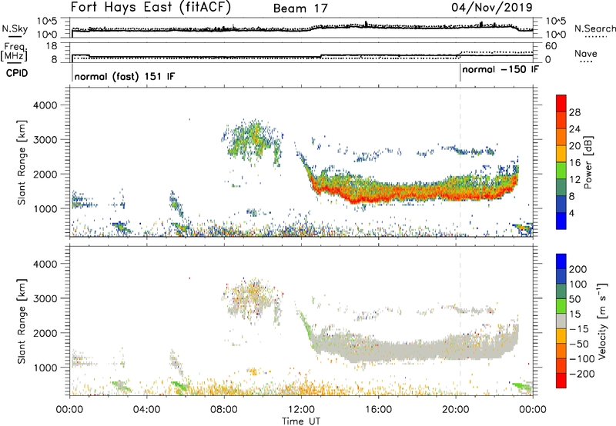Click the '12:00' time axis tick label
The width and height of the screenshot is (616, 426).
tap(301, 410)
